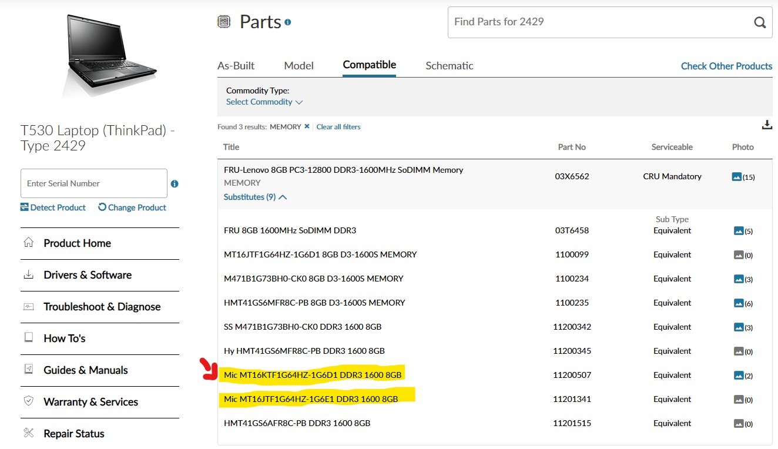The width and height of the screenshot is (778, 449).
Task: Open photos for part 1100235
Action: click(743, 303)
